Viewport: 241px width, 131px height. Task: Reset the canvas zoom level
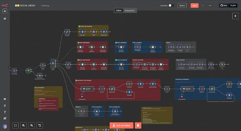click(x=40, y=125)
